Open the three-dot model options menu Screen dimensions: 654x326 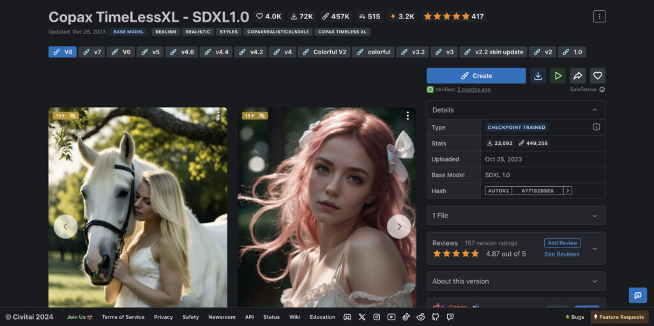coord(599,17)
